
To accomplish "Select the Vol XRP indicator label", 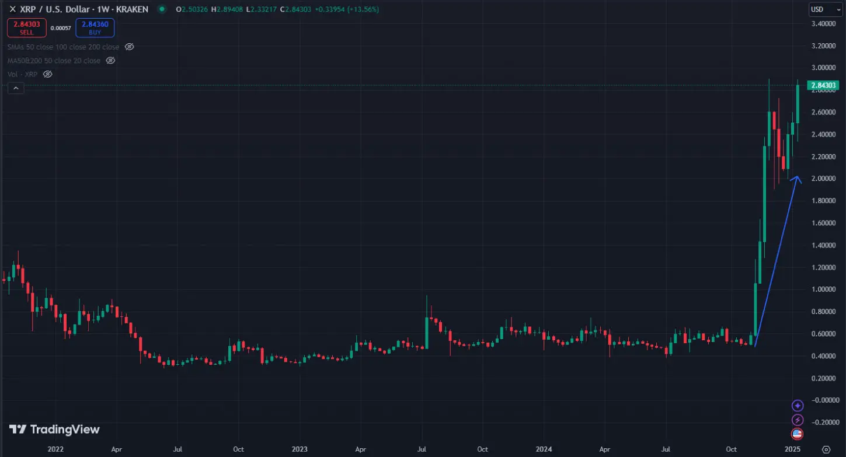I will click(23, 74).
